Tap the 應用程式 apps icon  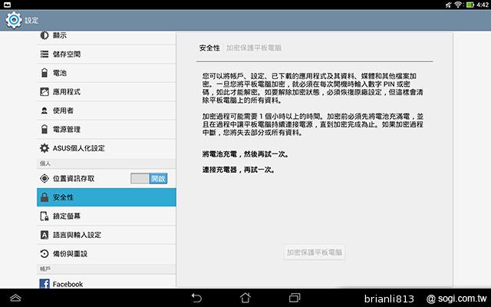pyautogui.click(x=44, y=92)
